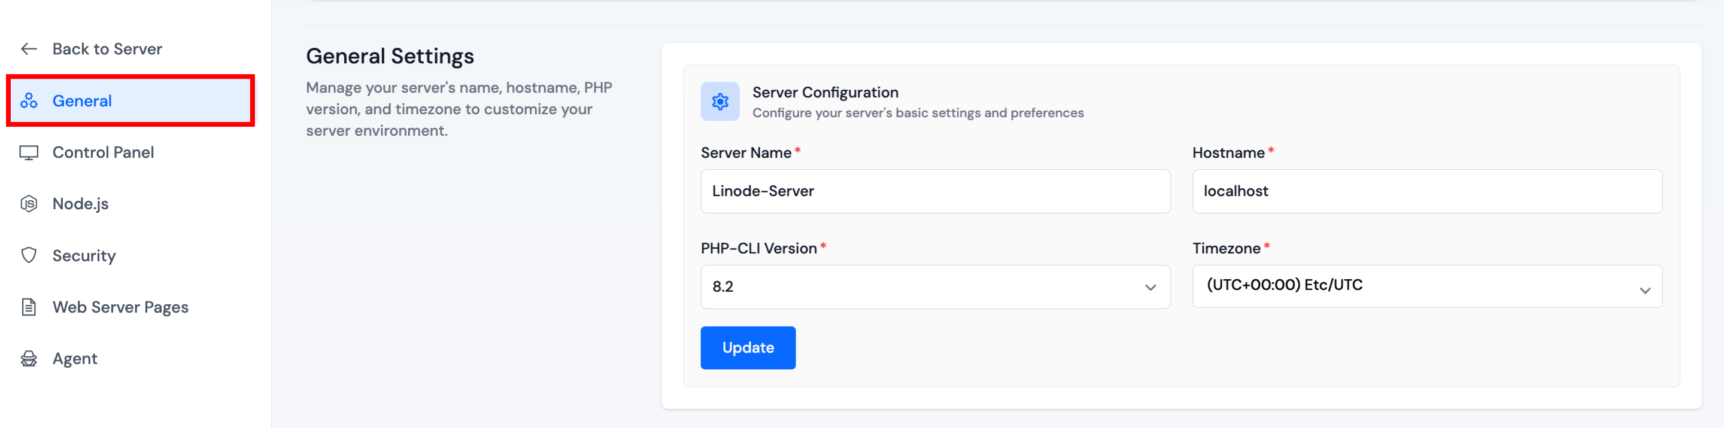
Task: Go to Web Server Pages section
Action: coord(120,307)
